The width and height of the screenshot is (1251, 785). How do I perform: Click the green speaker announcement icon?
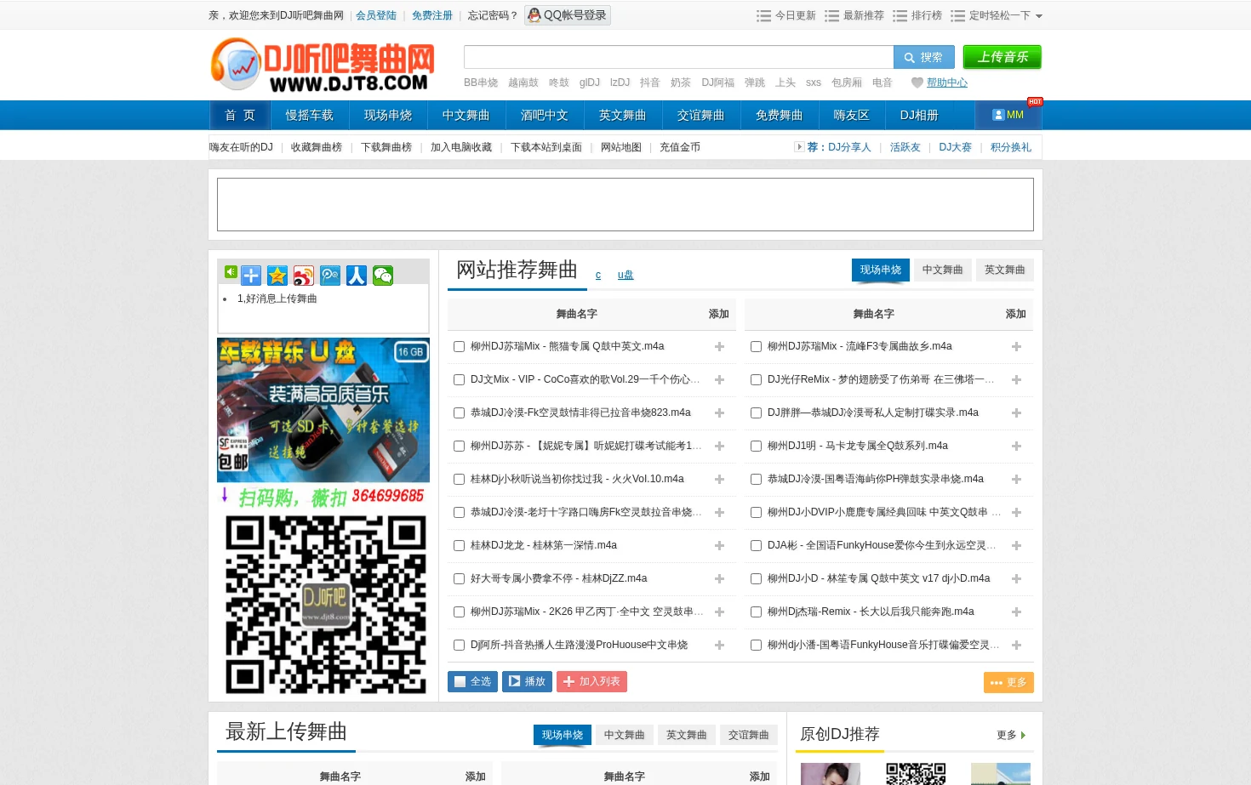231,272
